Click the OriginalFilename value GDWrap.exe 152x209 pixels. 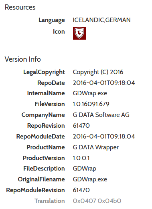tap(90, 179)
